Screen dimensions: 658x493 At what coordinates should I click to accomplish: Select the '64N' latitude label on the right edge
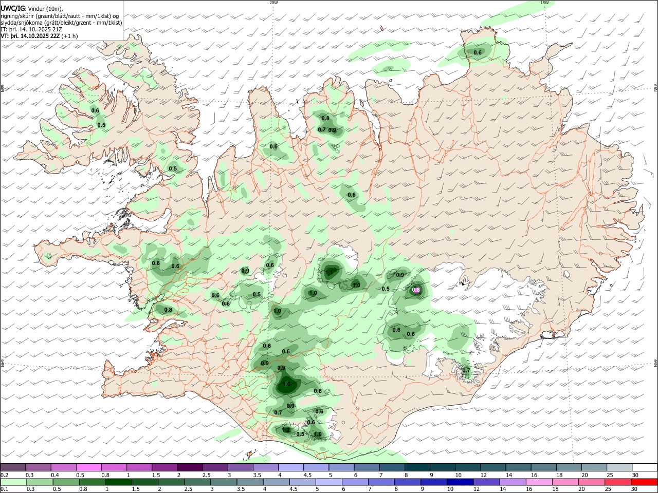(x=655, y=363)
